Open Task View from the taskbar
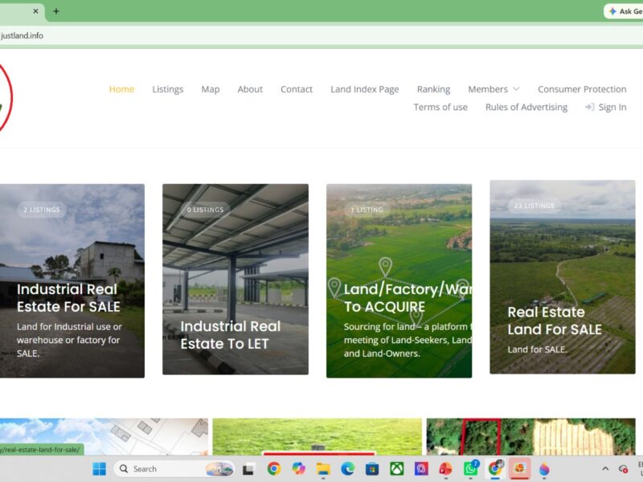The width and height of the screenshot is (643, 482). (x=248, y=468)
